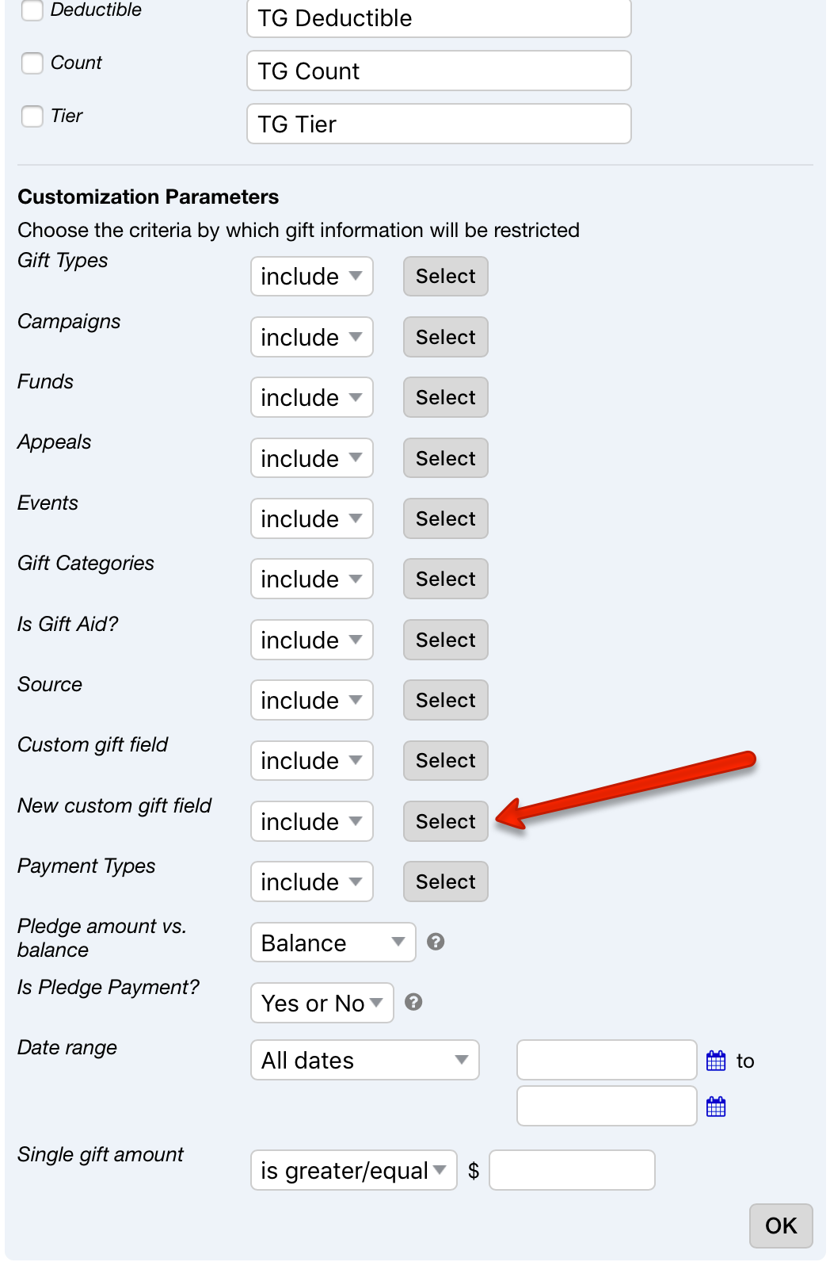Change the Funds include option
830x1262 pixels.
[311, 397]
